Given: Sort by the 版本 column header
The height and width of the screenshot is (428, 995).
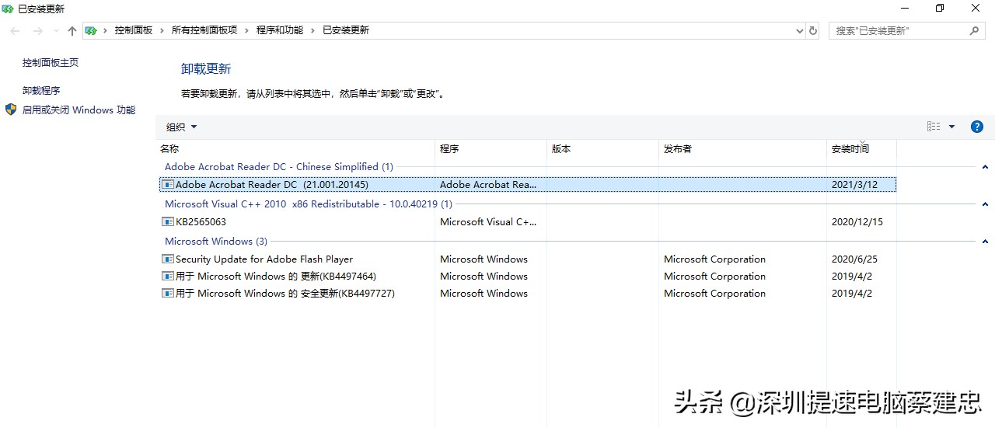Looking at the screenshot, I should coord(602,148).
